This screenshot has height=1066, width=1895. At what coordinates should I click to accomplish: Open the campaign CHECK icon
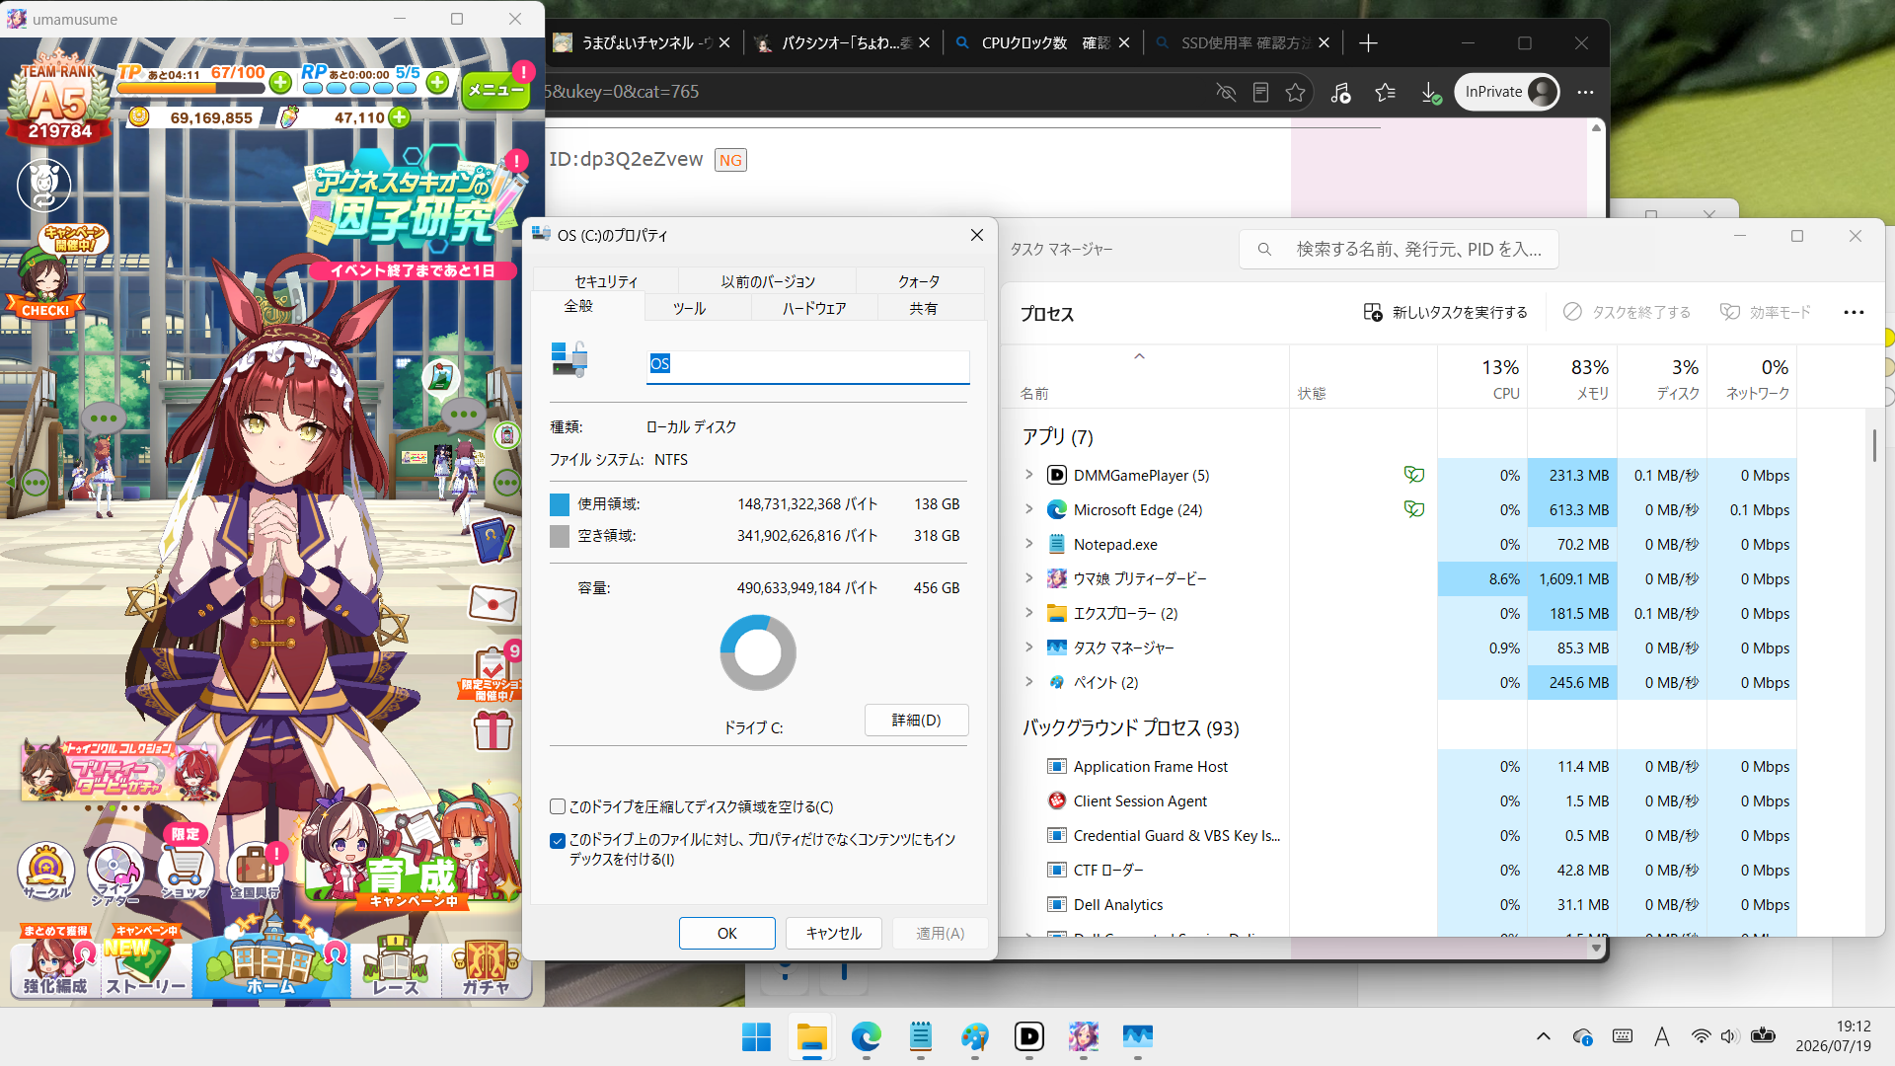46,273
